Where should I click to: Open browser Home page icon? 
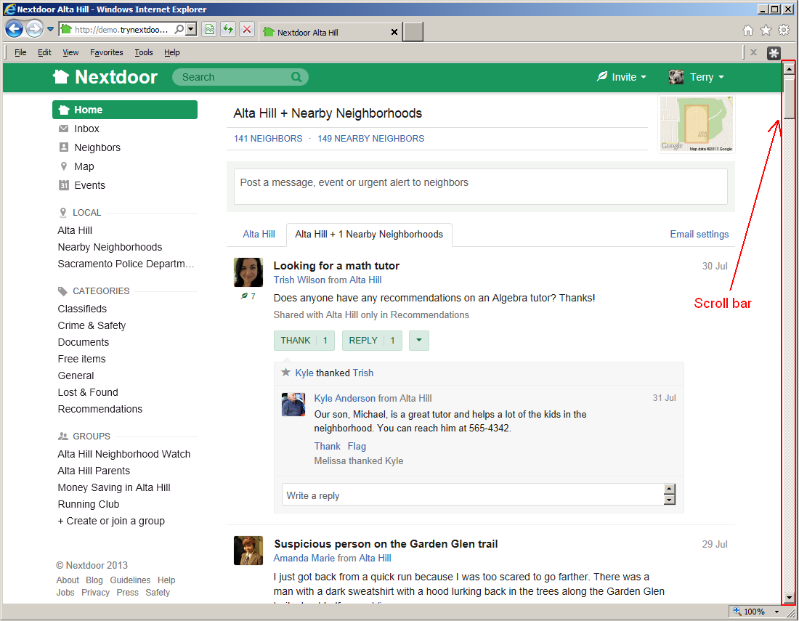click(748, 31)
